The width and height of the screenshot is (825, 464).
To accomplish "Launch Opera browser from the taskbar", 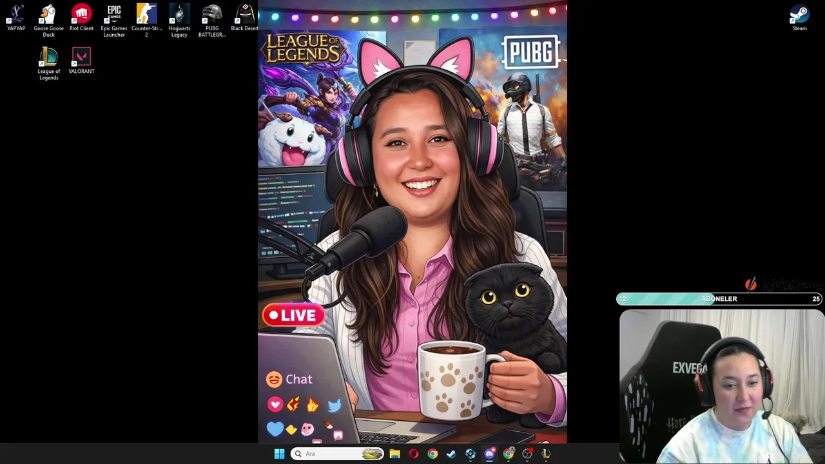I will coord(414,454).
